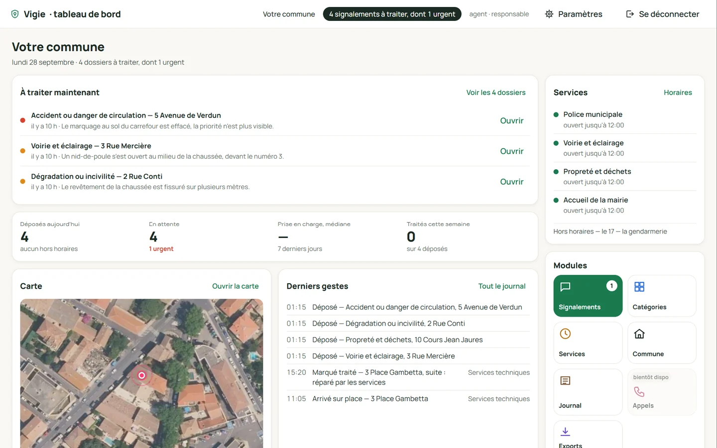Click the Arrivé sur place 3 Place Gambetta entry
The height and width of the screenshot is (448, 717).
pyautogui.click(x=408, y=399)
